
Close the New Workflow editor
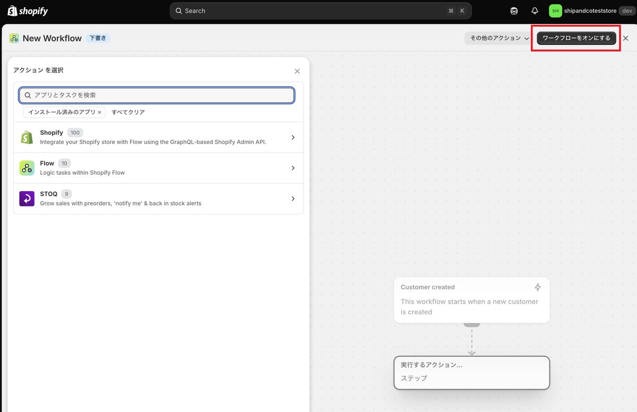coord(626,38)
